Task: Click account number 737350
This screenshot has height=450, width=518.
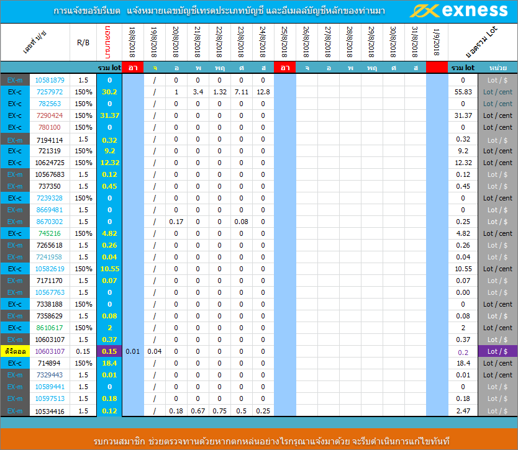Action: (50, 187)
